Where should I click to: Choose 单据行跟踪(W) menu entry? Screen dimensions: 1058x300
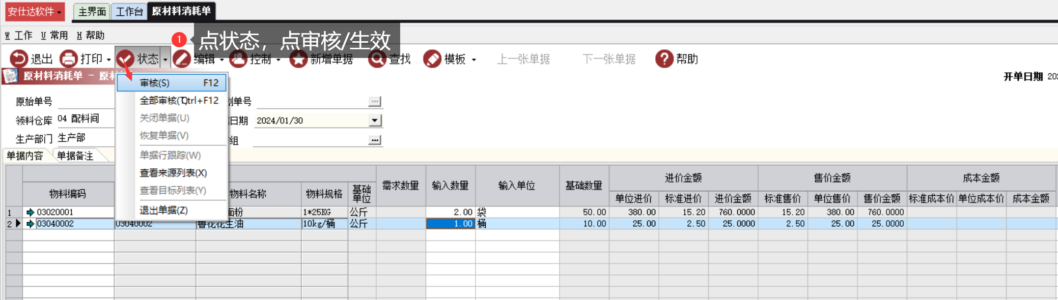click(x=172, y=155)
